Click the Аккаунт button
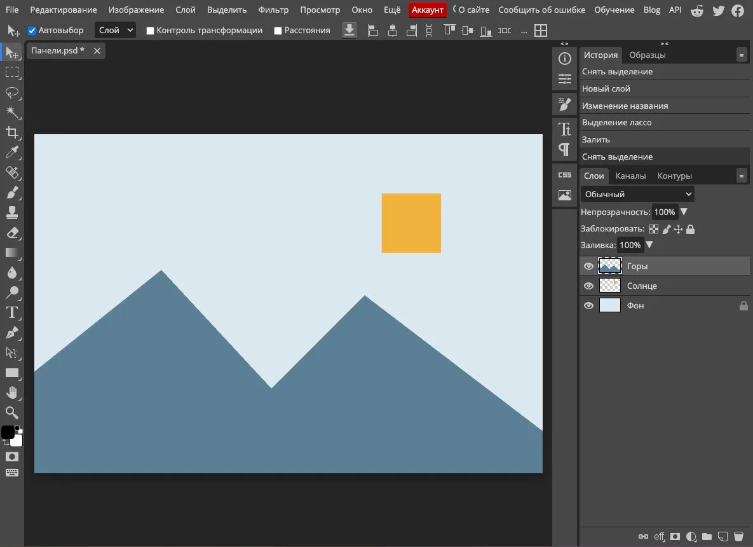Viewport: 753px width, 547px height. click(x=428, y=10)
